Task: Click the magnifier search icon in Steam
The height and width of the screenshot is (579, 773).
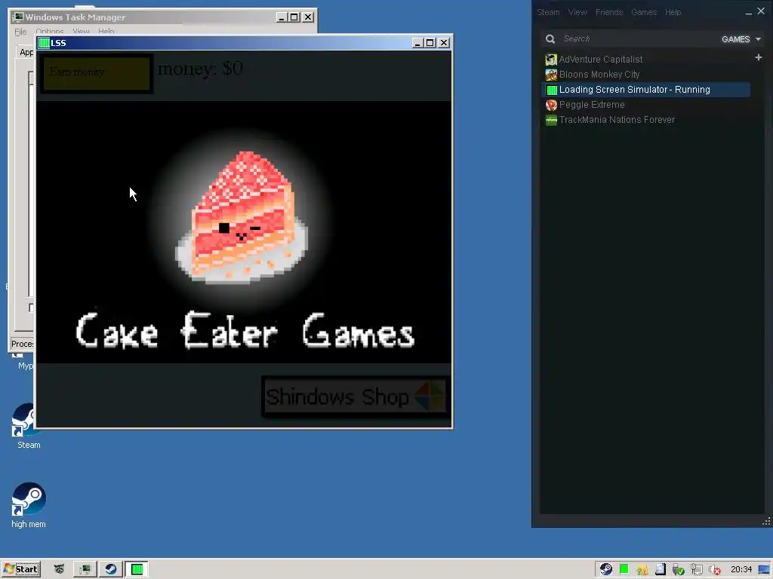Action: point(550,39)
